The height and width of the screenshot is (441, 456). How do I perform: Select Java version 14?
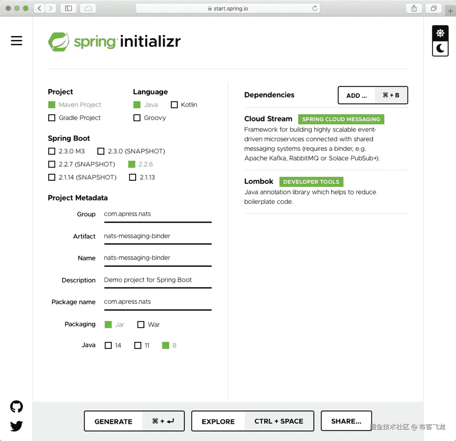click(x=108, y=345)
